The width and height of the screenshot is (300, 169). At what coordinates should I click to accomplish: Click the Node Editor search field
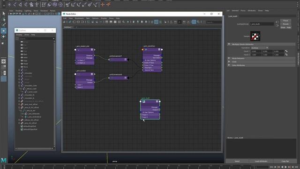coord(214,22)
